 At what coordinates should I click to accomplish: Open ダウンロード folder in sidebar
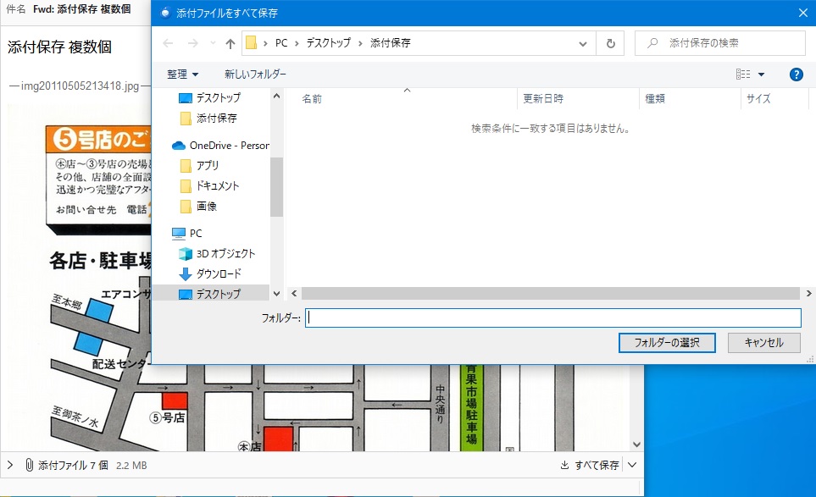(219, 273)
